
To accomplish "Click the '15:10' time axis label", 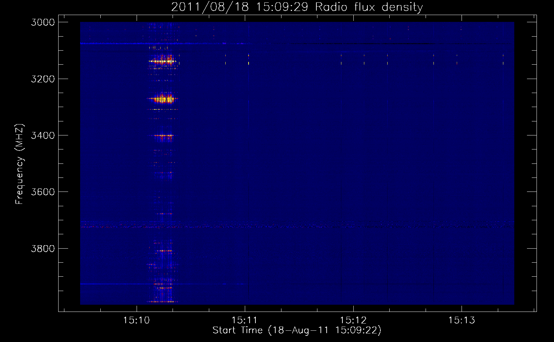I will tap(137, 320).
